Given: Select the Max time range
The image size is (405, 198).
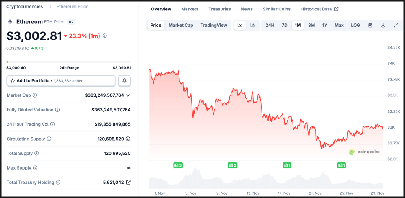Looking at the screenshot, I should click(339, 25).
